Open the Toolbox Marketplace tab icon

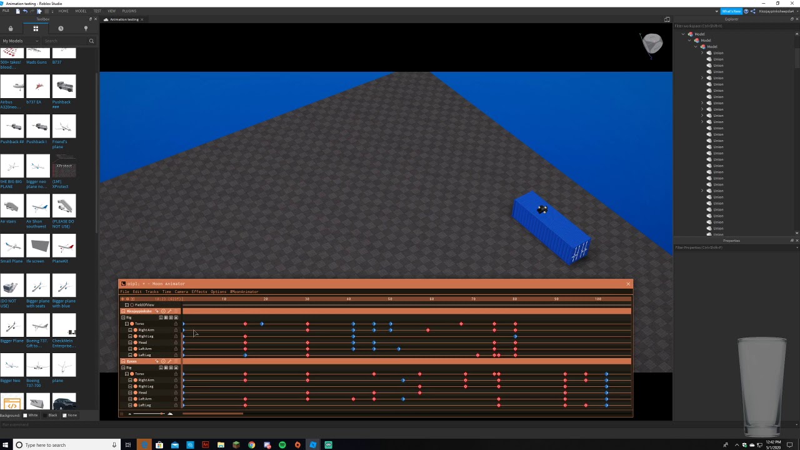pos(11,29)
